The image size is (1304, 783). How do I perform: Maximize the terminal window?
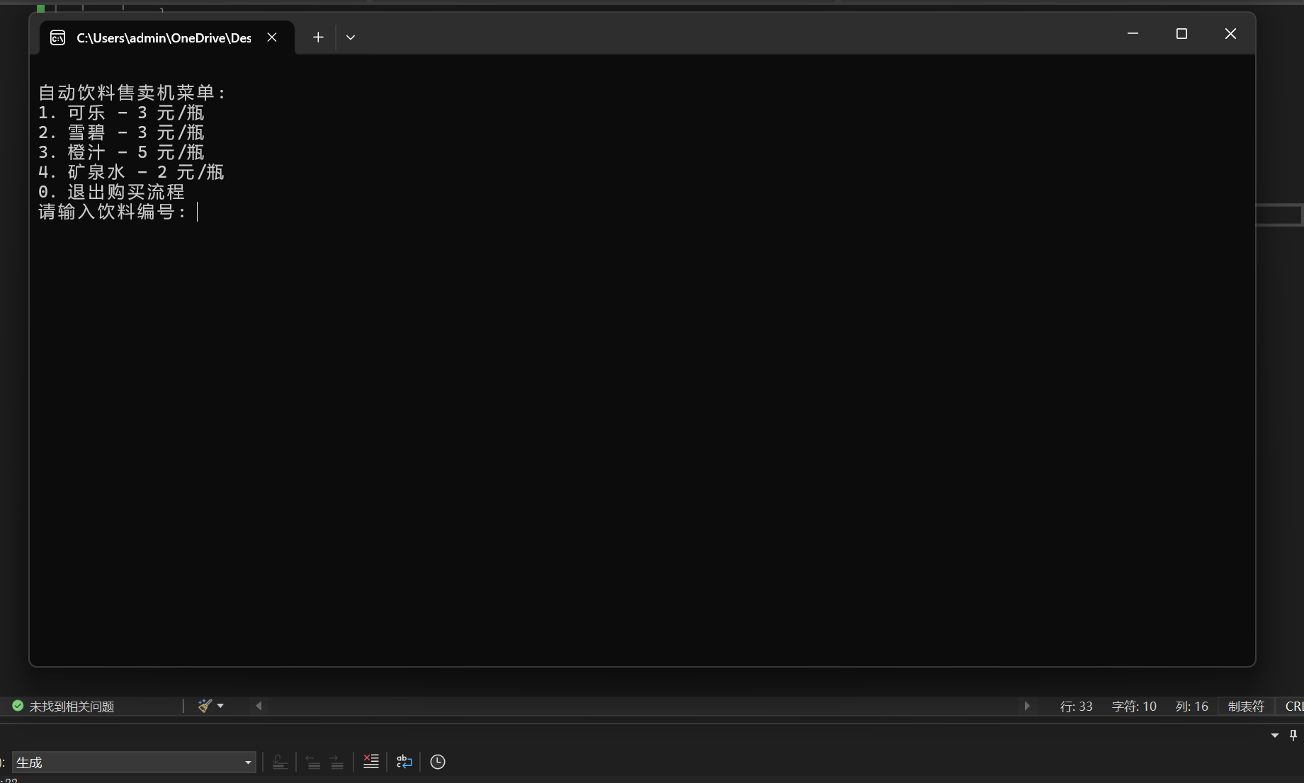(x=1181, y=33)
